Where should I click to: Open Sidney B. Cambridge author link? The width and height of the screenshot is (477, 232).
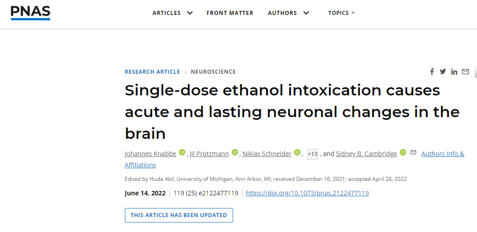[x=366, y=154]
